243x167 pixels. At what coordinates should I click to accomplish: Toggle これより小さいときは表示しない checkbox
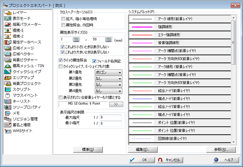point(62,47)
